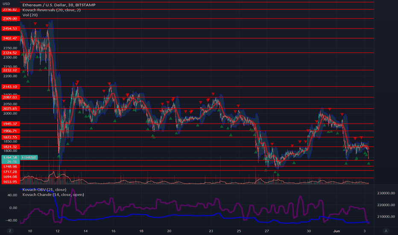Select the 2143.10 horizontal line label
The image size is (398, 235).
coord(10,87)
